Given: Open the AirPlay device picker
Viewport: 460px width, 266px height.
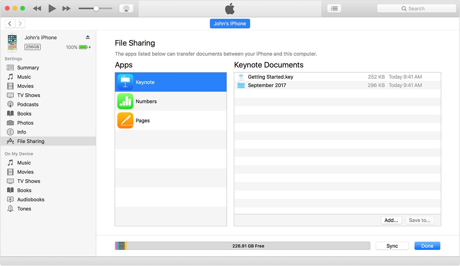Looking at the screenshot, I should [x=126, y=8].
